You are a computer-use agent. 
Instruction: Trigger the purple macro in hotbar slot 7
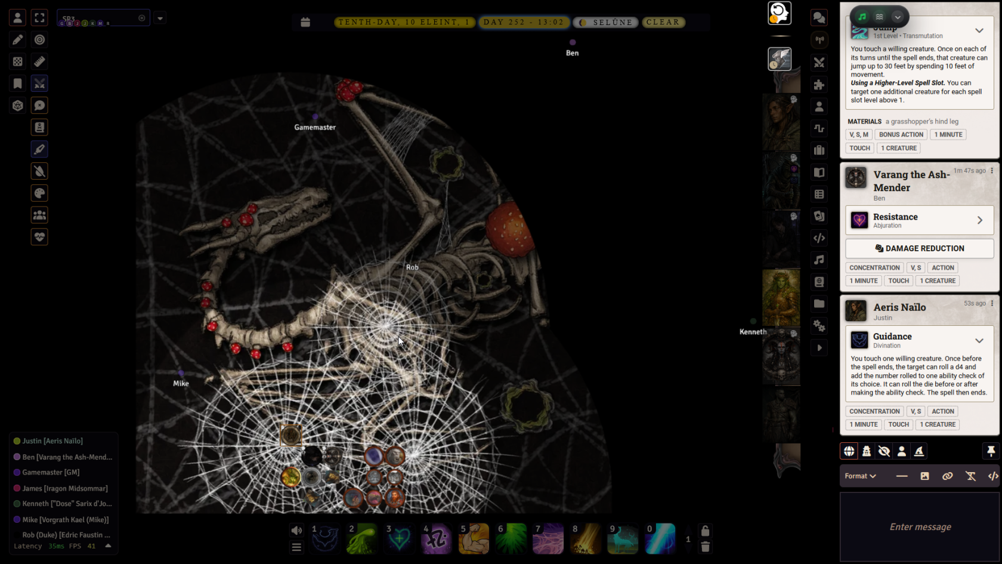tap(548, 538)
